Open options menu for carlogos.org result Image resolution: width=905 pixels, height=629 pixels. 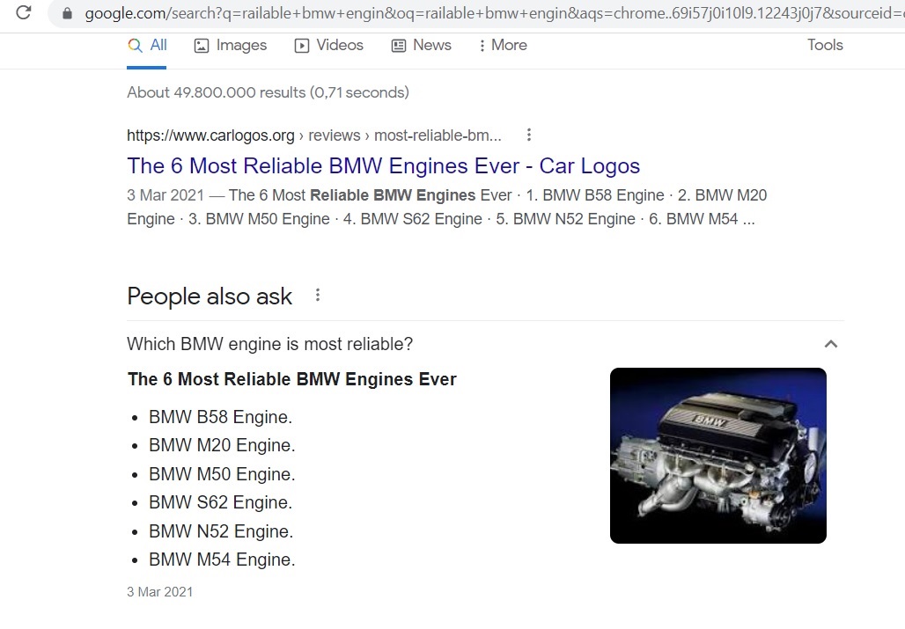point(529,135)
